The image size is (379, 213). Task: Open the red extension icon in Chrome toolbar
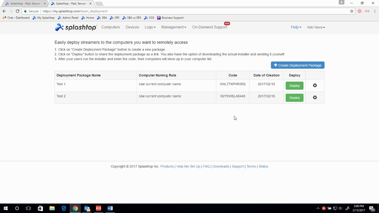coord(359,11)
